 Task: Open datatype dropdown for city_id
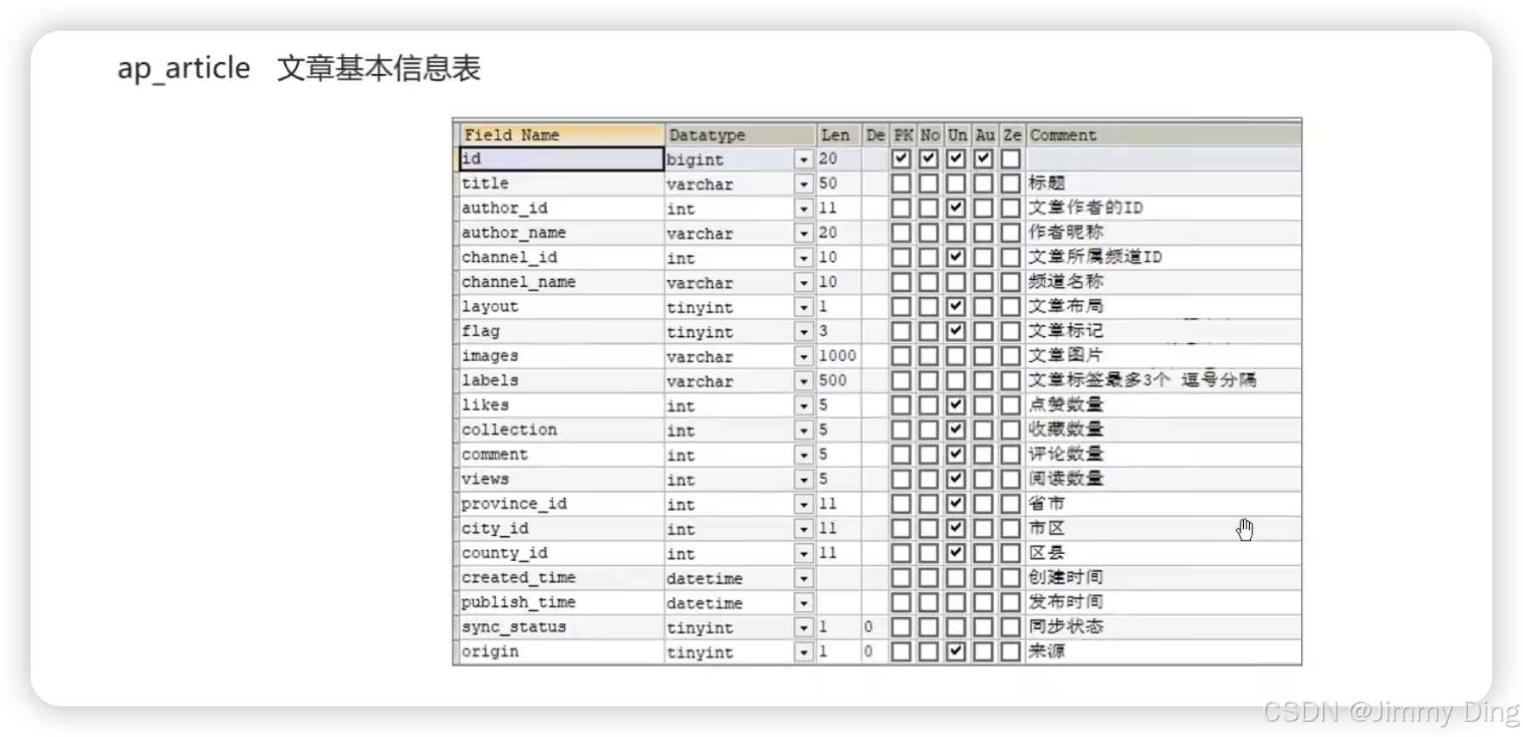coord(803,529)
